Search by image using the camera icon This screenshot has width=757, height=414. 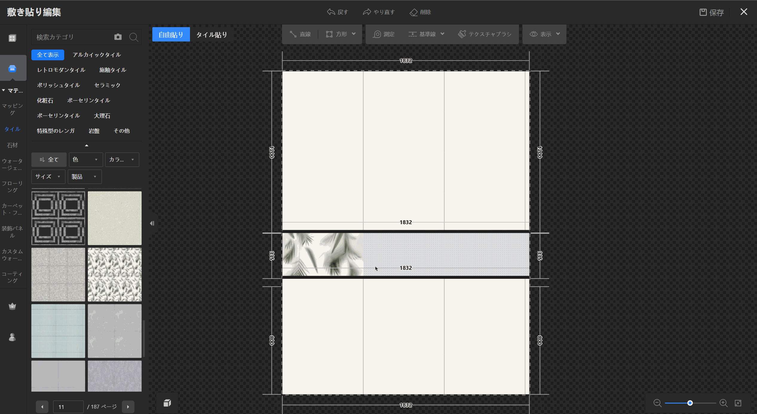tap(118, 37)
